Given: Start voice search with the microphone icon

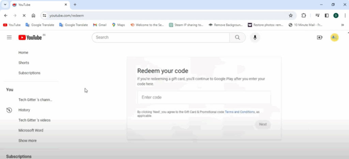Looking at the screenshot, I should coord(255,37).
